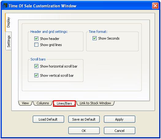
Task: Switch to the Columns tab
Action: (43, 103)
